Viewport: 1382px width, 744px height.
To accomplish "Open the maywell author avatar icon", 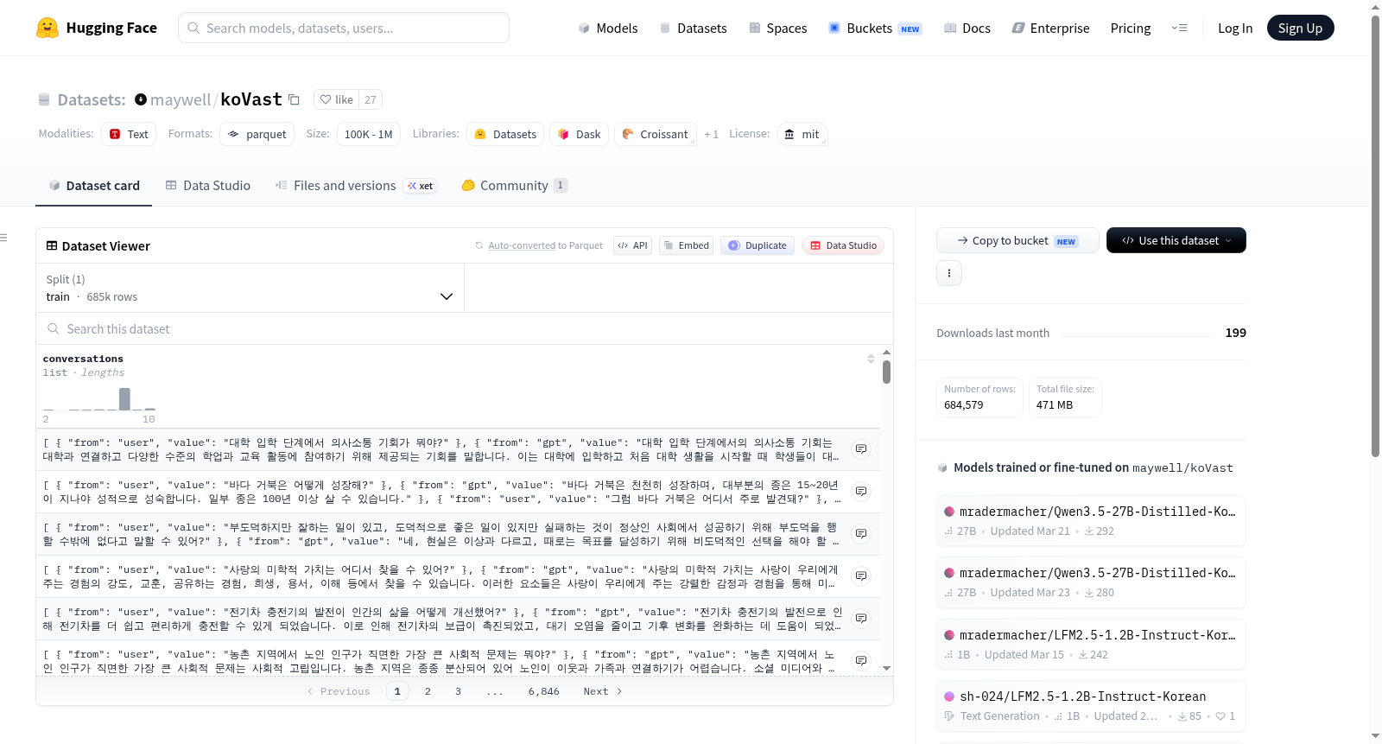I will [141, 99].
